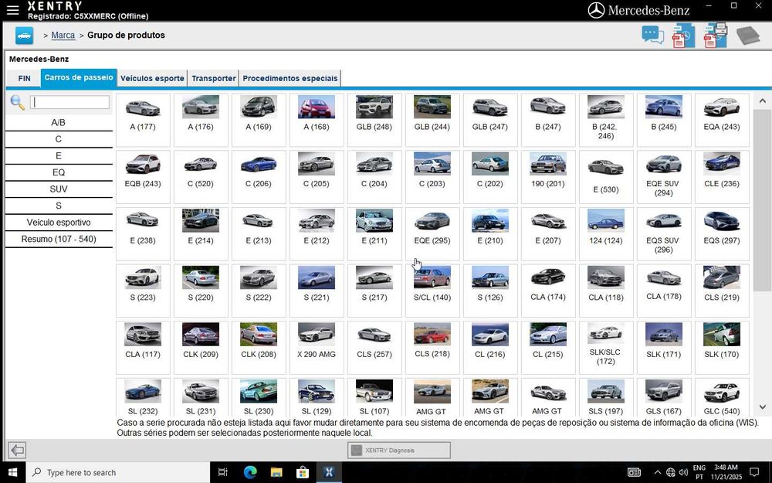Click the Windows taskbar search box
Viewport: 772px width, 483px height.
coord(118,472)
